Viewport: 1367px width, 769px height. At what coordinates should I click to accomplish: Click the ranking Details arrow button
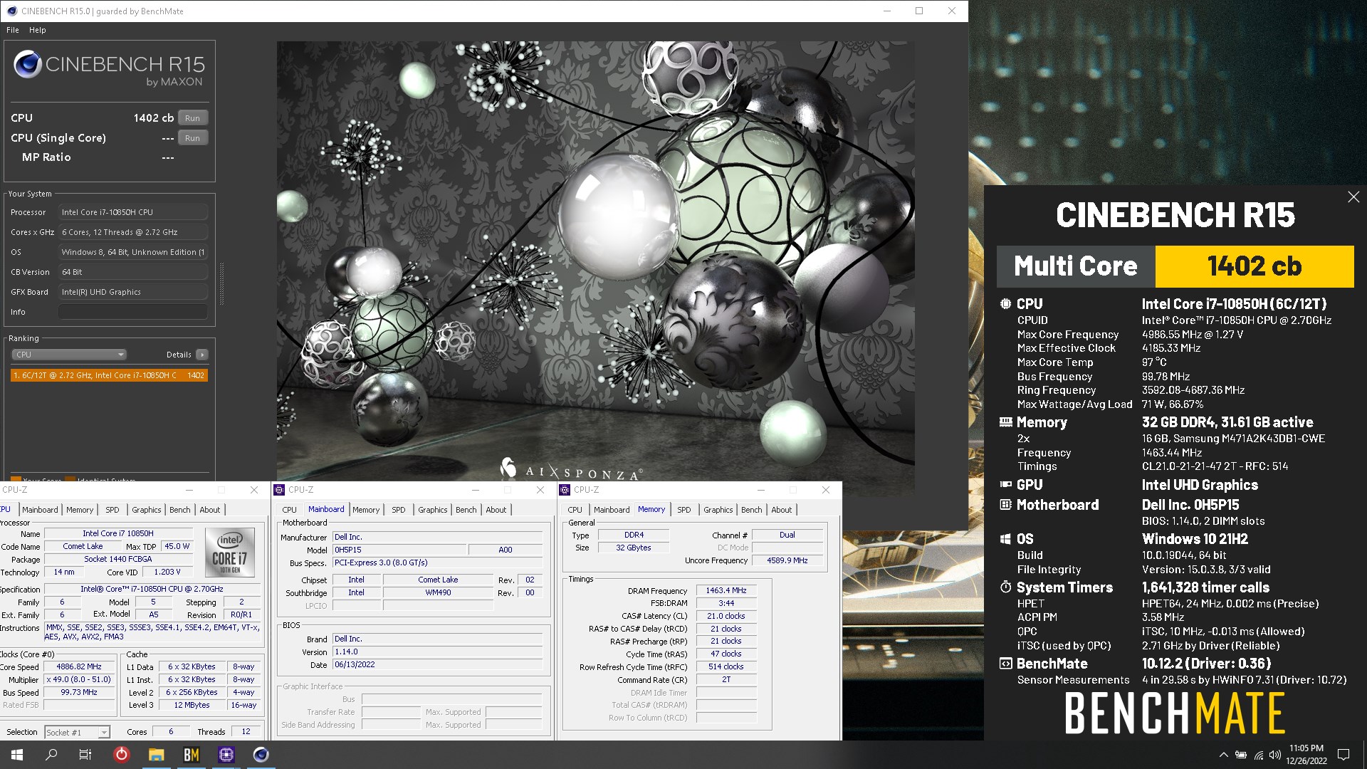[x=202, y=355]
